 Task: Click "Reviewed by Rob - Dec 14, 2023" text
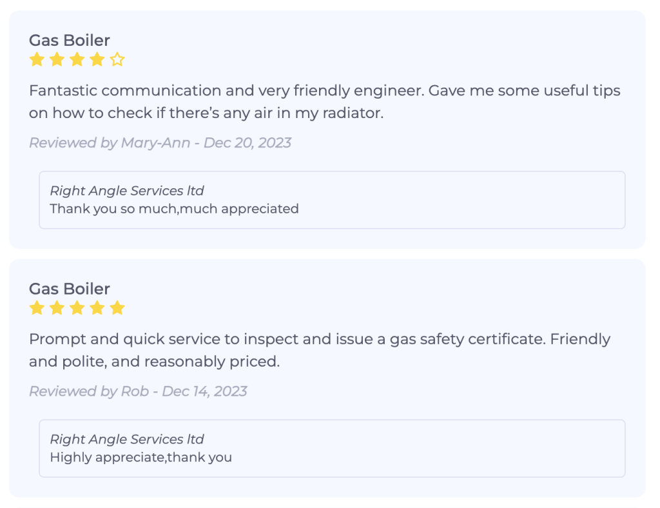coord(138,391)
